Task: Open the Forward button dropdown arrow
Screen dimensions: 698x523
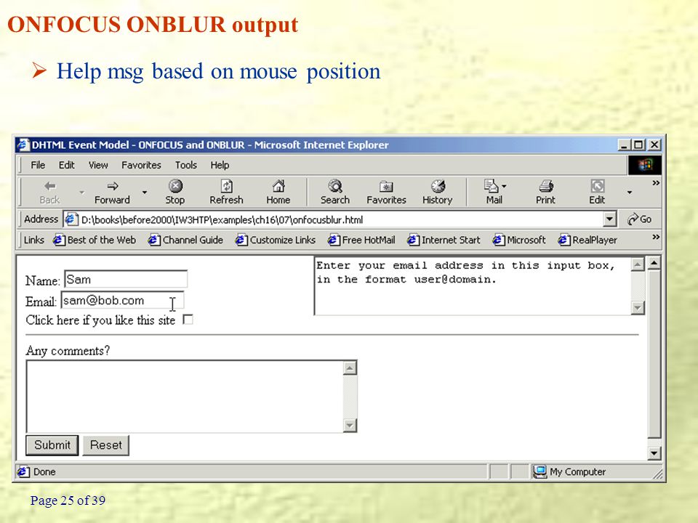Action: tap(145, 192)
